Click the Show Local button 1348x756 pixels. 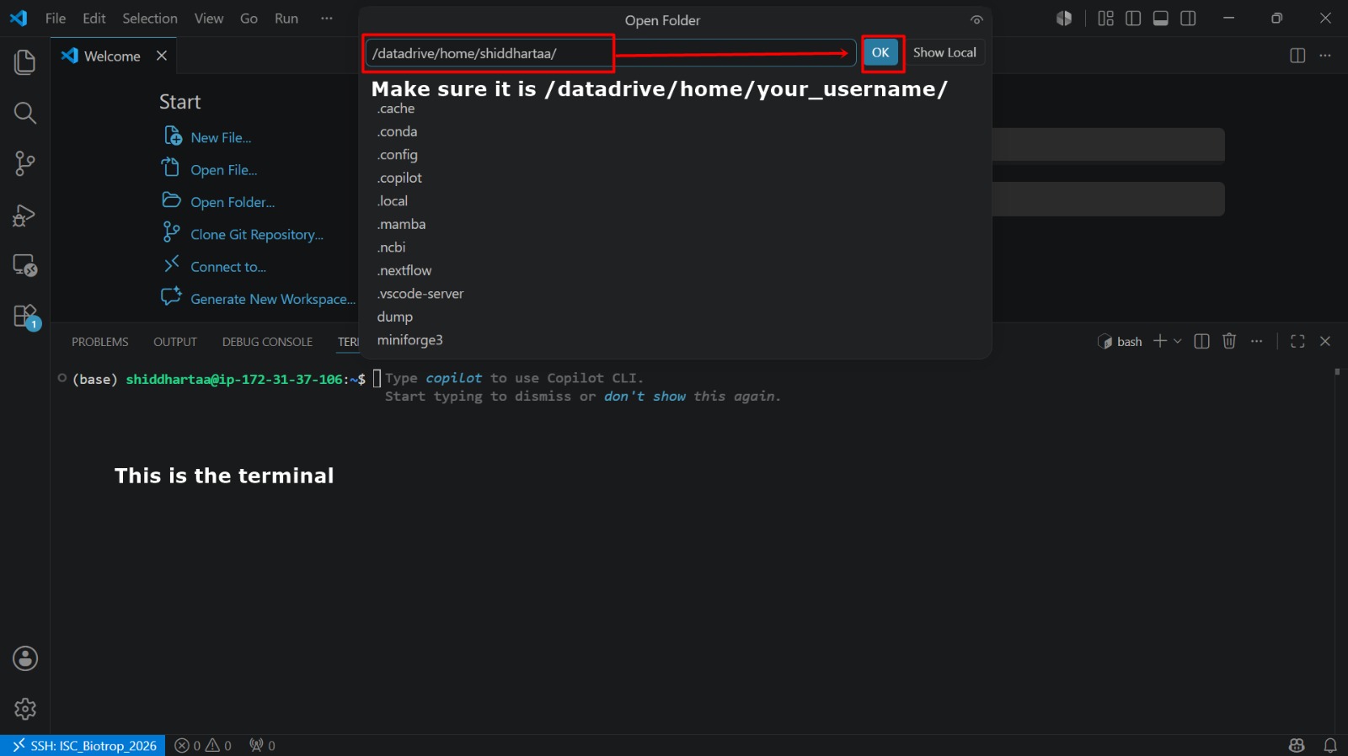[944, 52]
